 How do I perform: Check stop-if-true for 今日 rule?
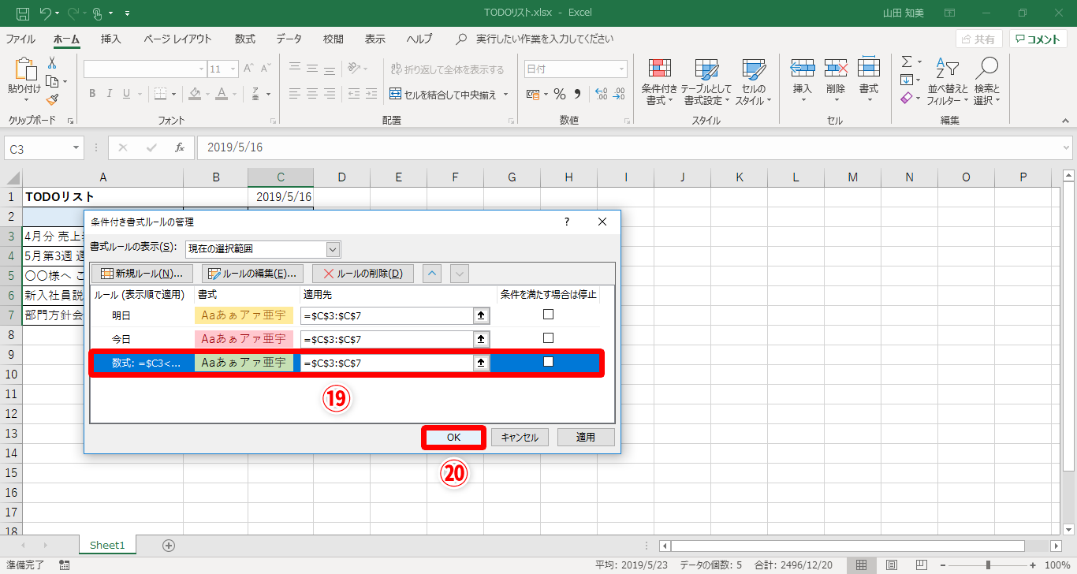pos(548,338)
